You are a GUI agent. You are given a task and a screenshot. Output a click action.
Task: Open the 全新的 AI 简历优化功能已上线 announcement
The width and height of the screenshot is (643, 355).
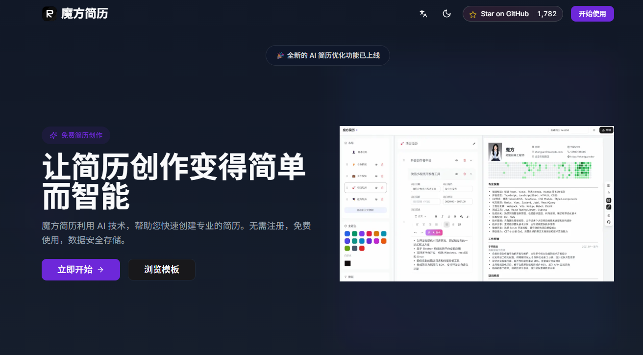click(328, 55)
